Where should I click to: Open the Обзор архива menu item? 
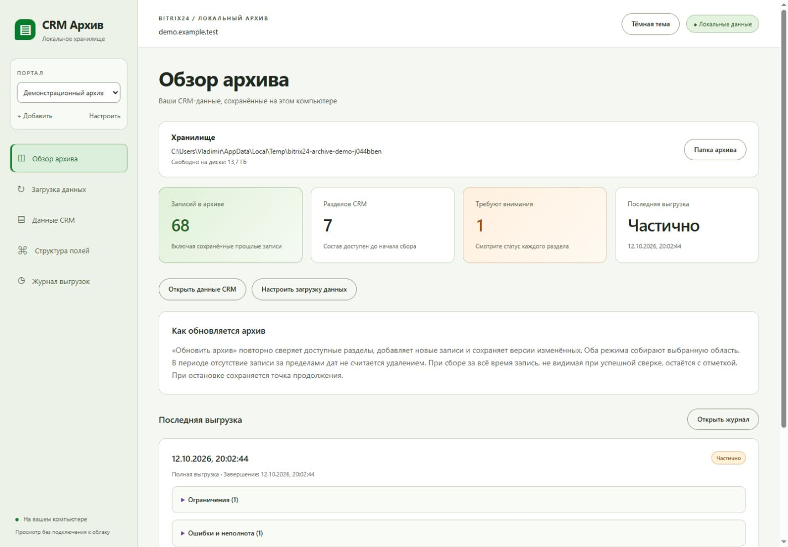click(69, 159)
